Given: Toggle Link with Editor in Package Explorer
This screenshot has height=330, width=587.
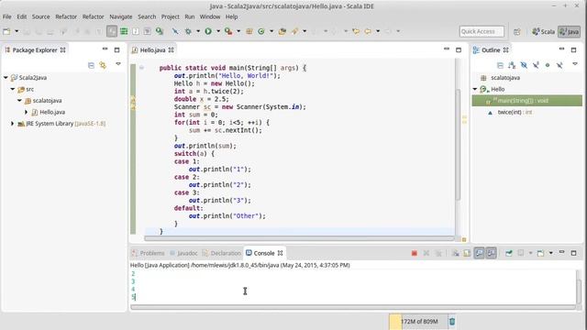Looking at the screenshot, I should [x=103, y=65].
